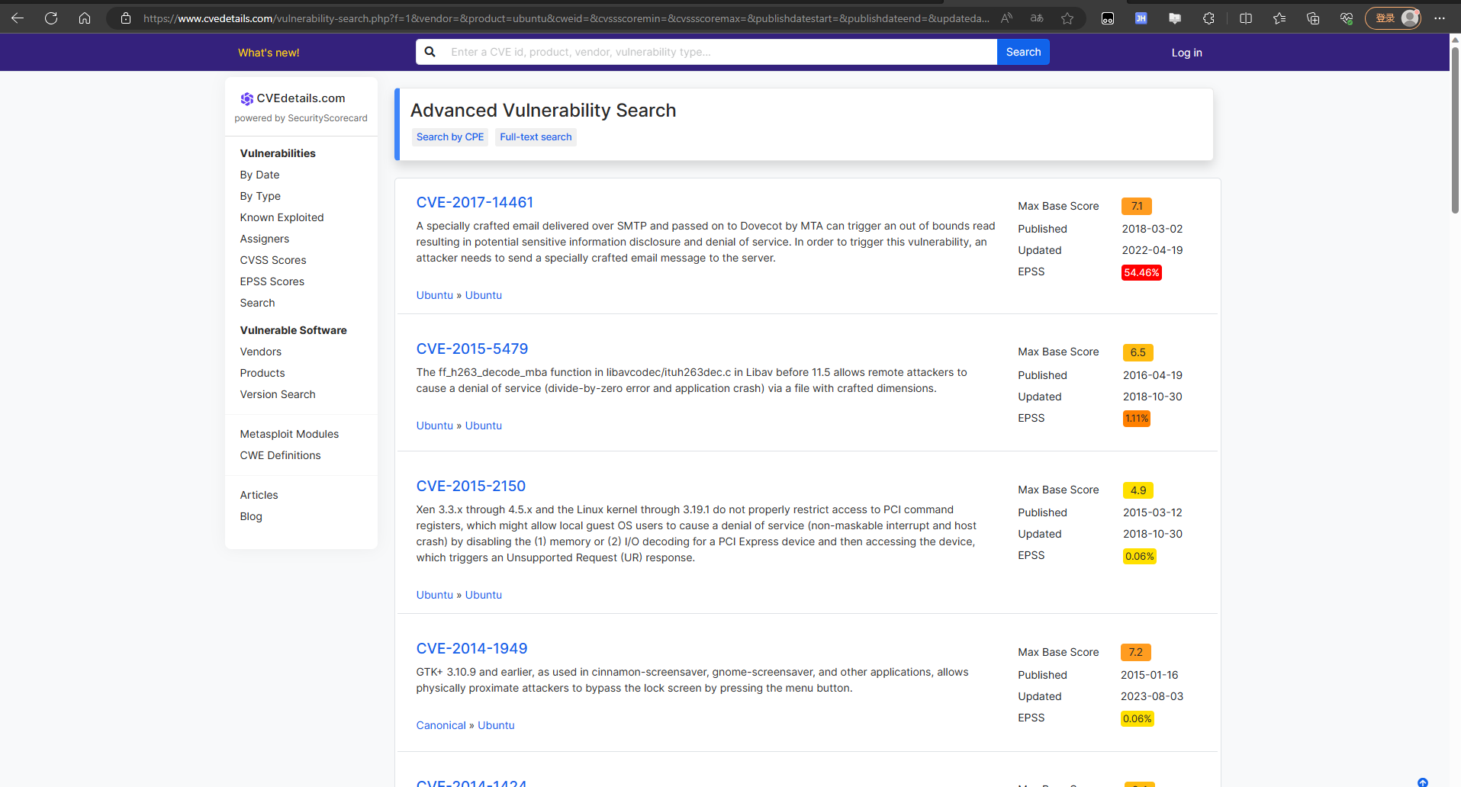The height and width of the screenshot is (787, 1461).
Task: Click the 1.11% EPSS badge
Action: coord(1136,418)
